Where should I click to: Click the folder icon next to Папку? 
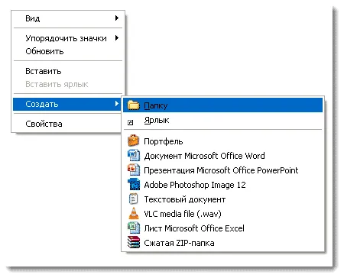click(x=134, y=105)
